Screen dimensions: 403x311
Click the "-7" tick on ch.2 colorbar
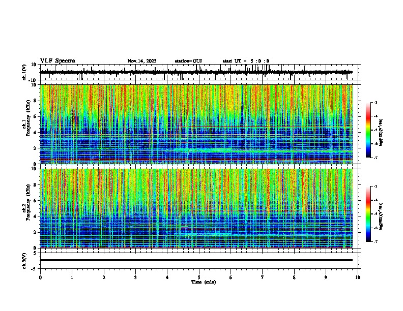(376, 241)
